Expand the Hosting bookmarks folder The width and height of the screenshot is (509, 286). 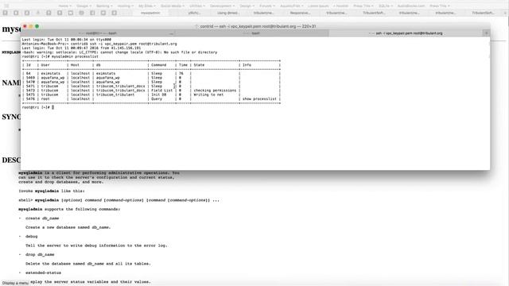[126, 6]
